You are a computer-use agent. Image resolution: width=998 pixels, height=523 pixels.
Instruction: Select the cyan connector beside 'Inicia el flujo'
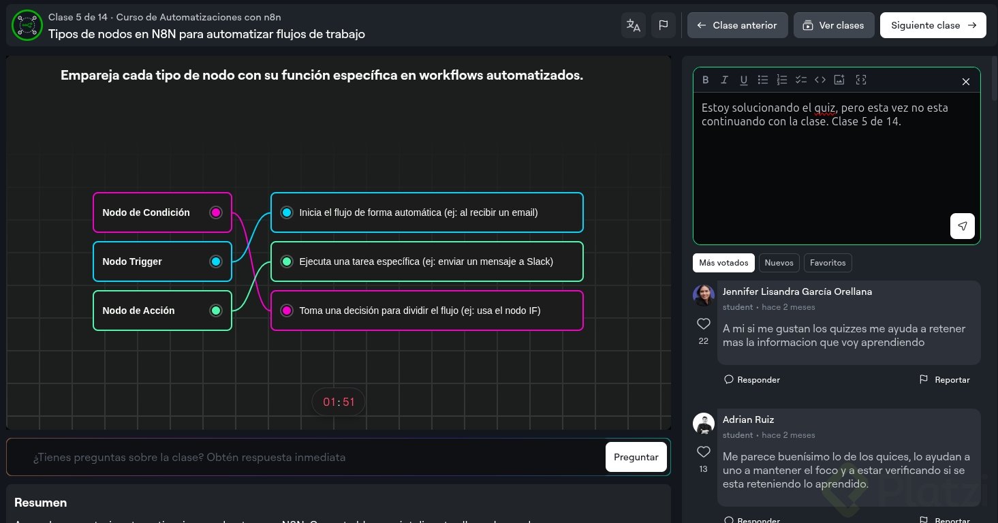287,212
